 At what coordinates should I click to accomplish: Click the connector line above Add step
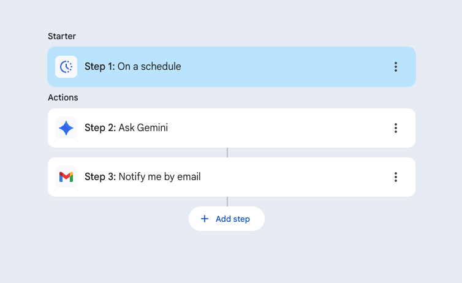[227, 202]
